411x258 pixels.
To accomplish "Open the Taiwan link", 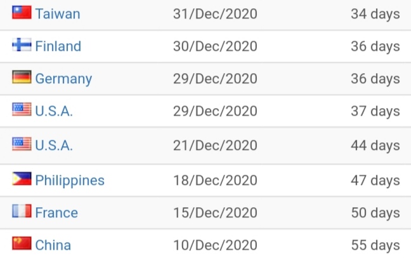I will pos(58,13).
